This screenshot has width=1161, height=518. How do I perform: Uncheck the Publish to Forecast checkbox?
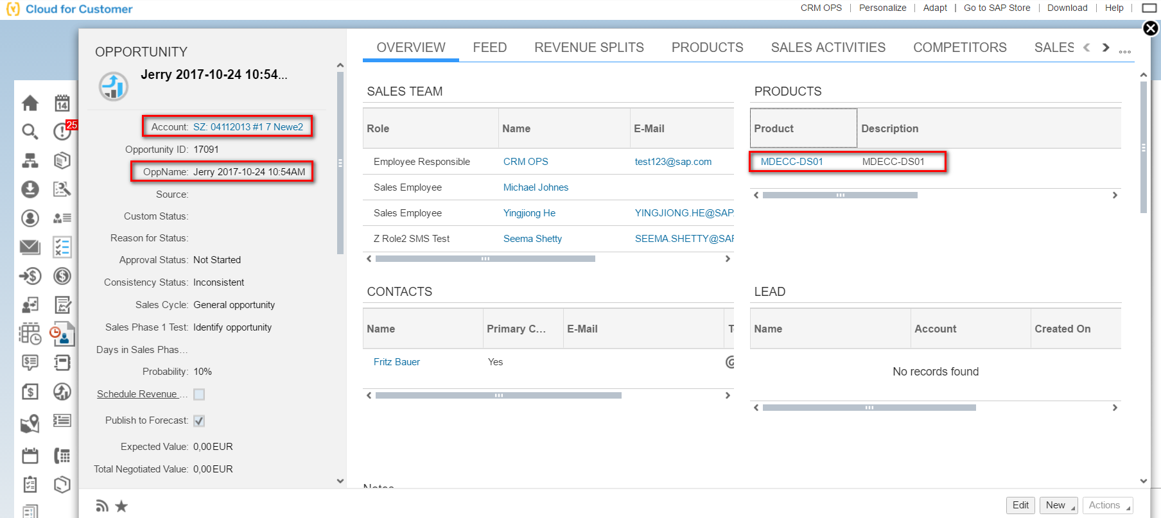coord(199,420)
